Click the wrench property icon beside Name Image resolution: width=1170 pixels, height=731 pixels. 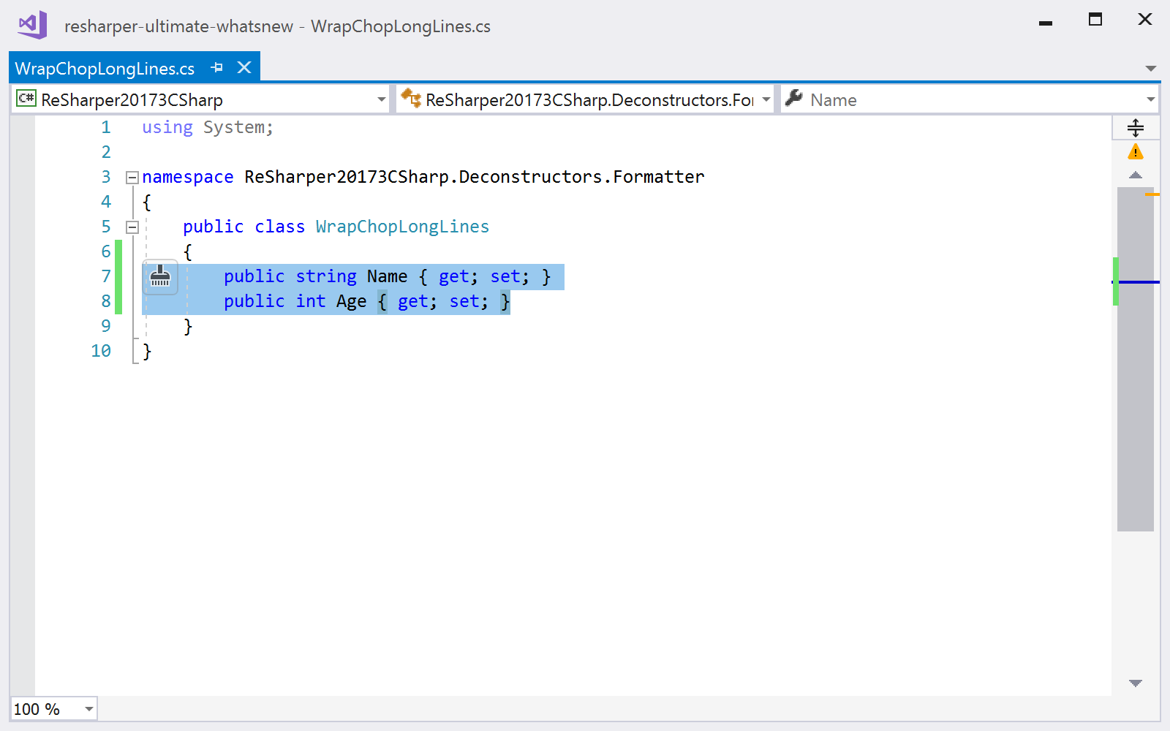[794, 98]
